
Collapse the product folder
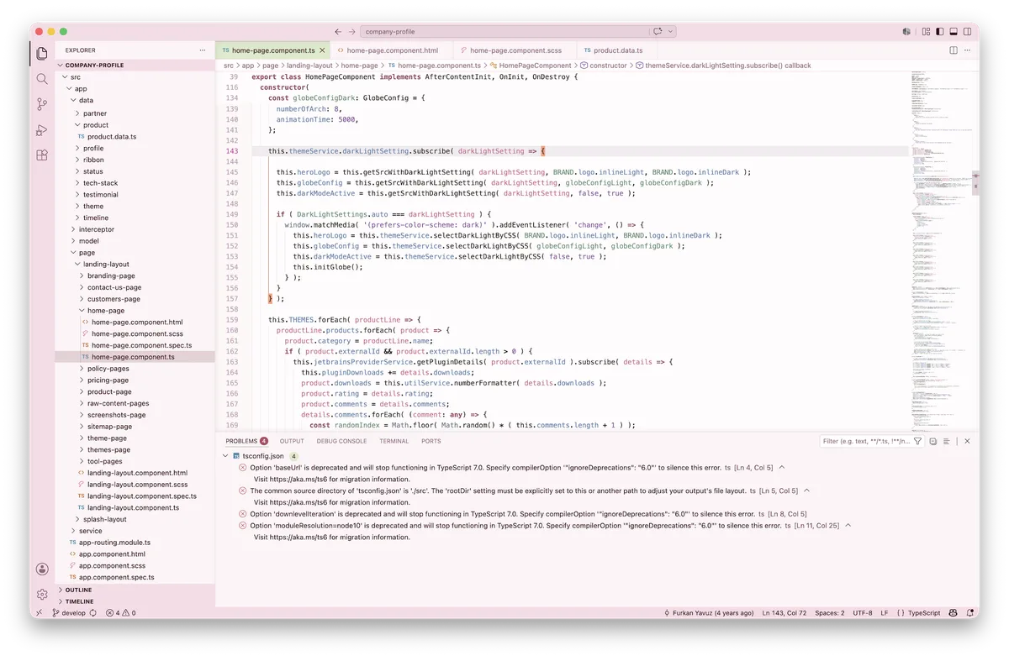77,125
